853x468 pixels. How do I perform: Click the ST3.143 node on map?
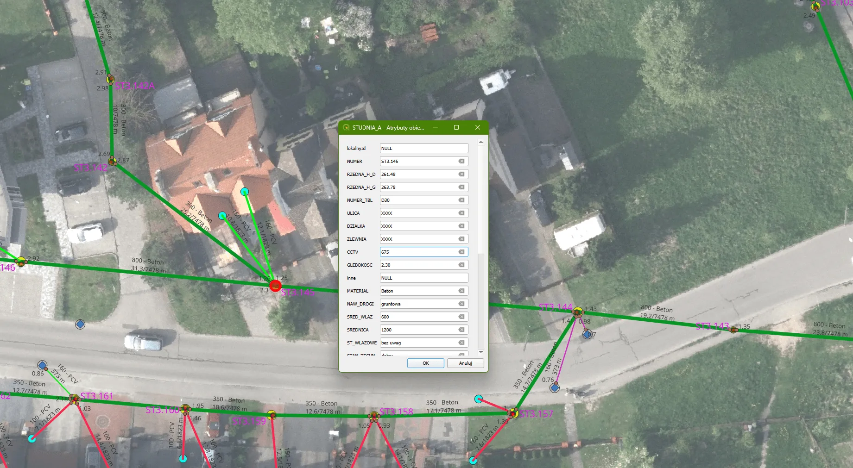pyautogui.click(x=733, y=330)
